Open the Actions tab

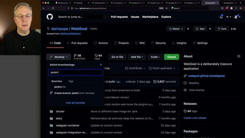pos(101,43)
